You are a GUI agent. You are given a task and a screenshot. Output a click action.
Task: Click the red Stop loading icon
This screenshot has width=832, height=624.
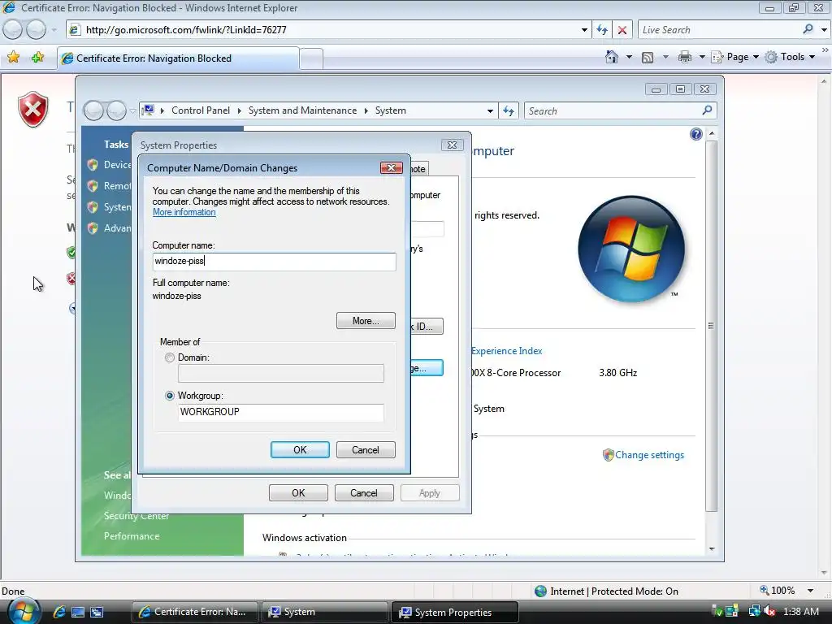[x=622, y=30]
